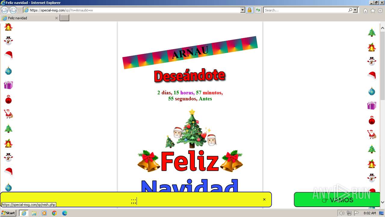Open the volume speaker tray icon

click(342, 213)
